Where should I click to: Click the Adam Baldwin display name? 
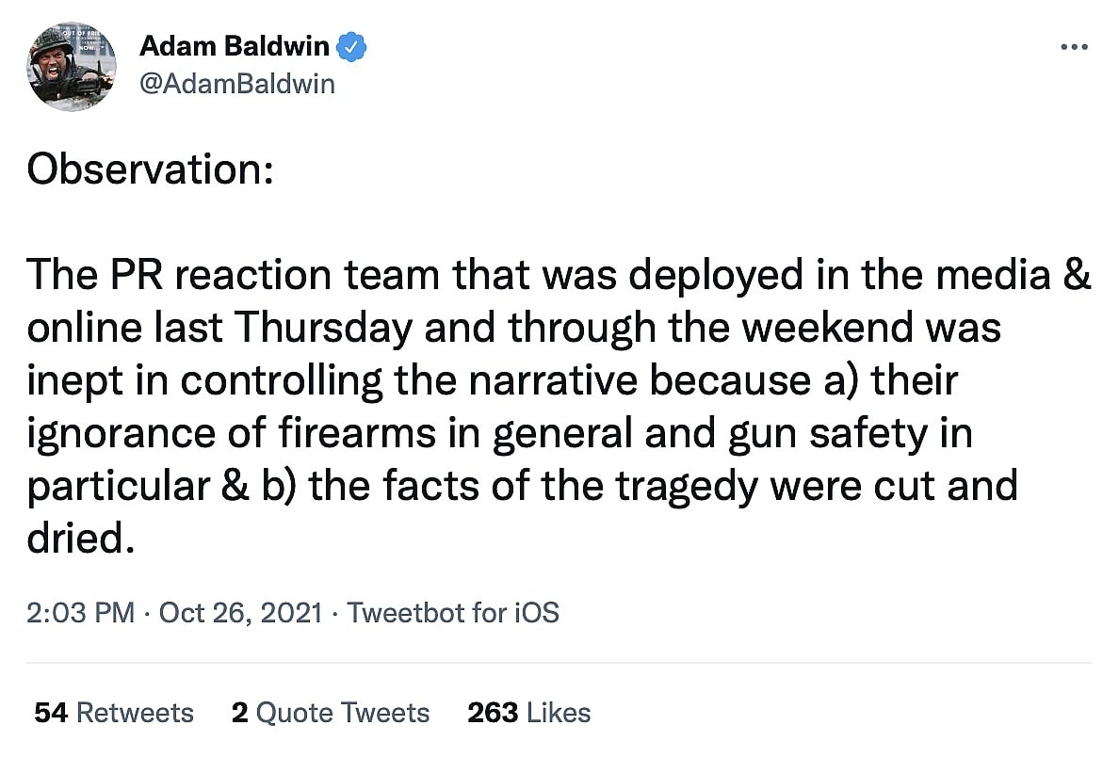click(x=233, y=46)
